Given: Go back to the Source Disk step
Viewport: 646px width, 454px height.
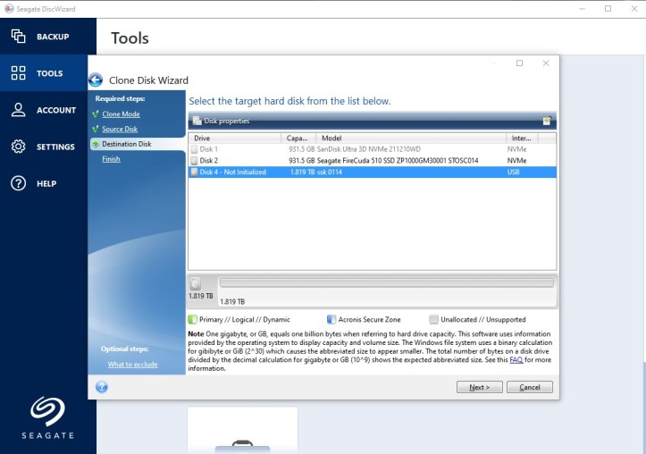Looking at the screenshot, I should [120, 130].
